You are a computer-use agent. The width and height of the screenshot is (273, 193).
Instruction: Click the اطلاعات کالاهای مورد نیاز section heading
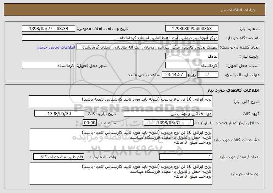pyautogui.click(x=233, y=90)
